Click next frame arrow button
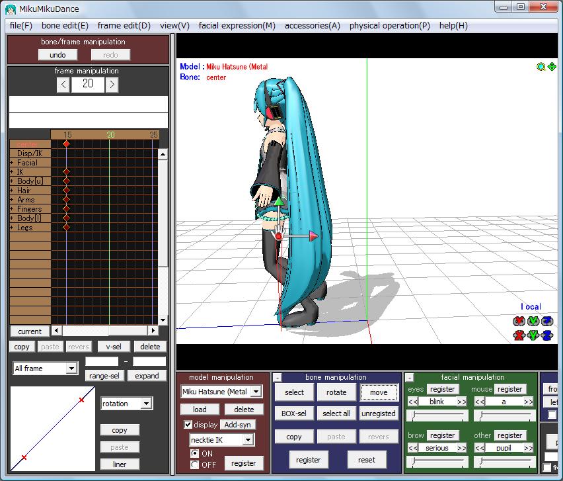Screen dimensions: 563x481 112,85
